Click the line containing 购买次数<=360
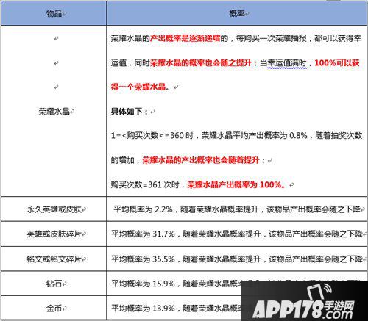Viewport: 368px width, 321px height. coord(236,135)
